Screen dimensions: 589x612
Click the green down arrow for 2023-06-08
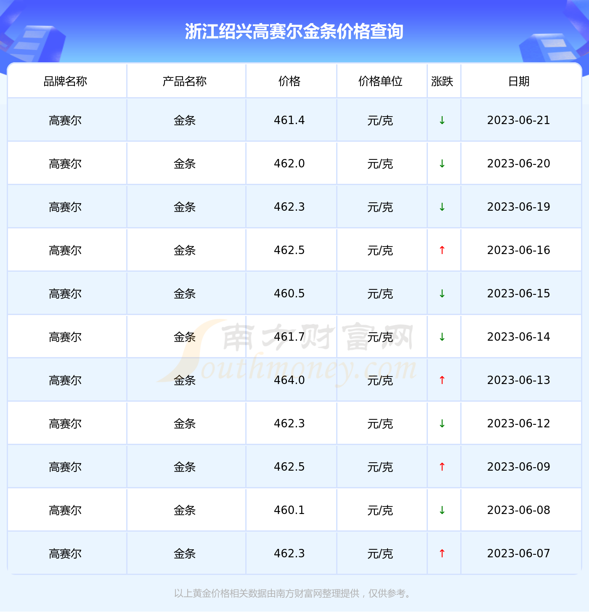coord(442,510)
